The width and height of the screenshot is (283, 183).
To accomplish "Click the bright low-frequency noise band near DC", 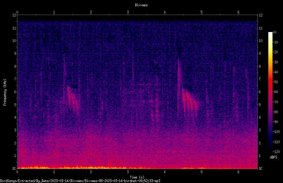I will [72, 167].
